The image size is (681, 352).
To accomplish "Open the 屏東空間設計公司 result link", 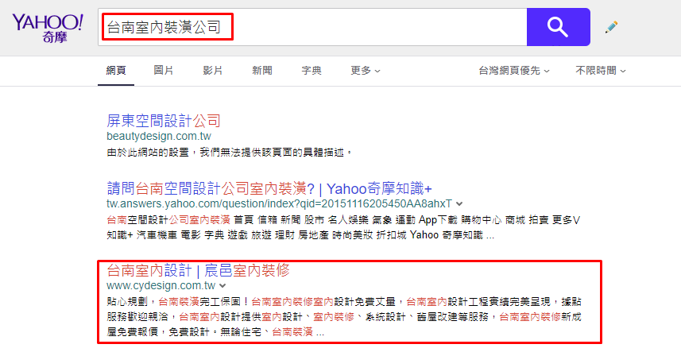I will click(164, 120).
